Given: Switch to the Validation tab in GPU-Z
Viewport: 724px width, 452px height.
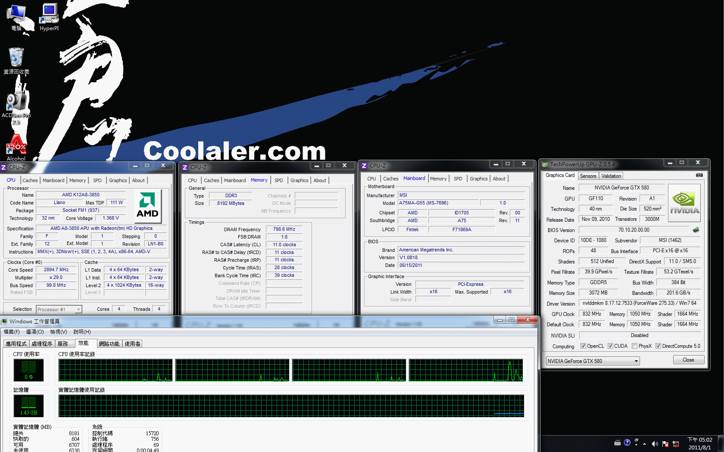Looking at the screenshot, I should [x=611, y=176].
